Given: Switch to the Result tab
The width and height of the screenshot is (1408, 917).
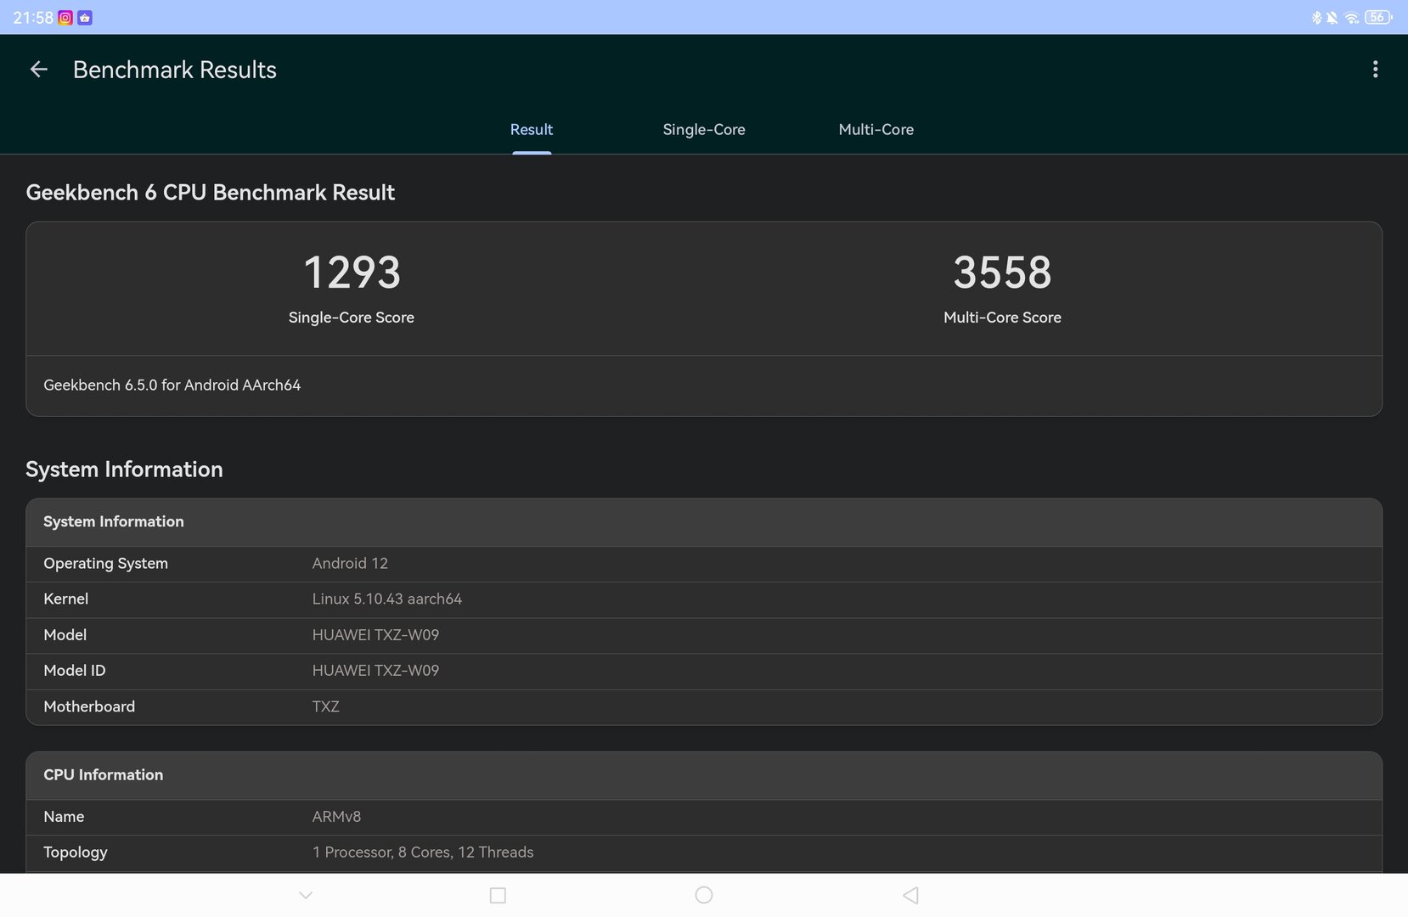Looking at the screenshot, I should coord(532,130).
